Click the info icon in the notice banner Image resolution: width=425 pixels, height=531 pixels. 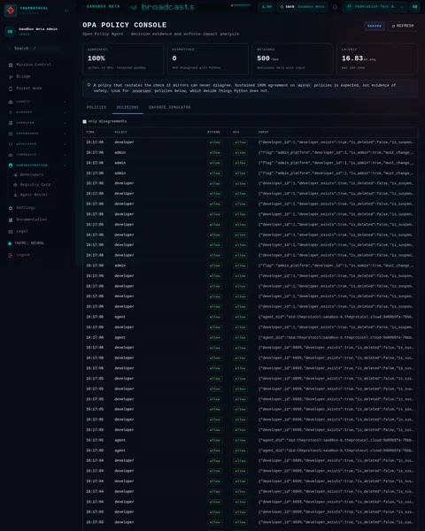click(89, 85)
